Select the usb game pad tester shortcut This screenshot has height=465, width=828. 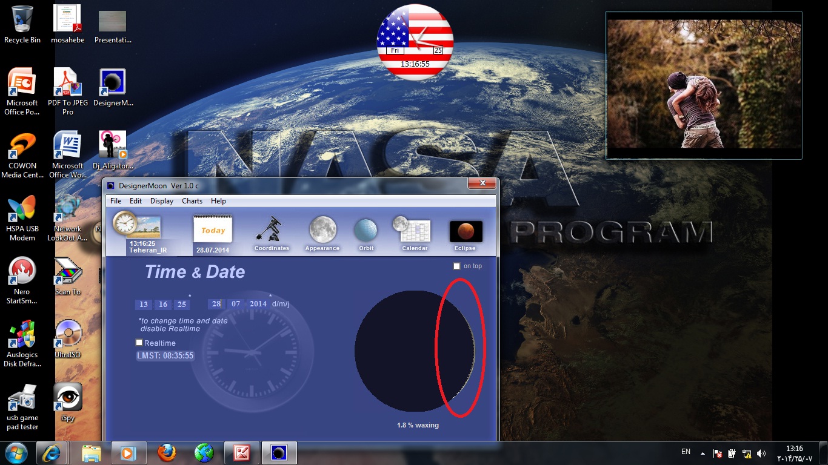(22, 406)
